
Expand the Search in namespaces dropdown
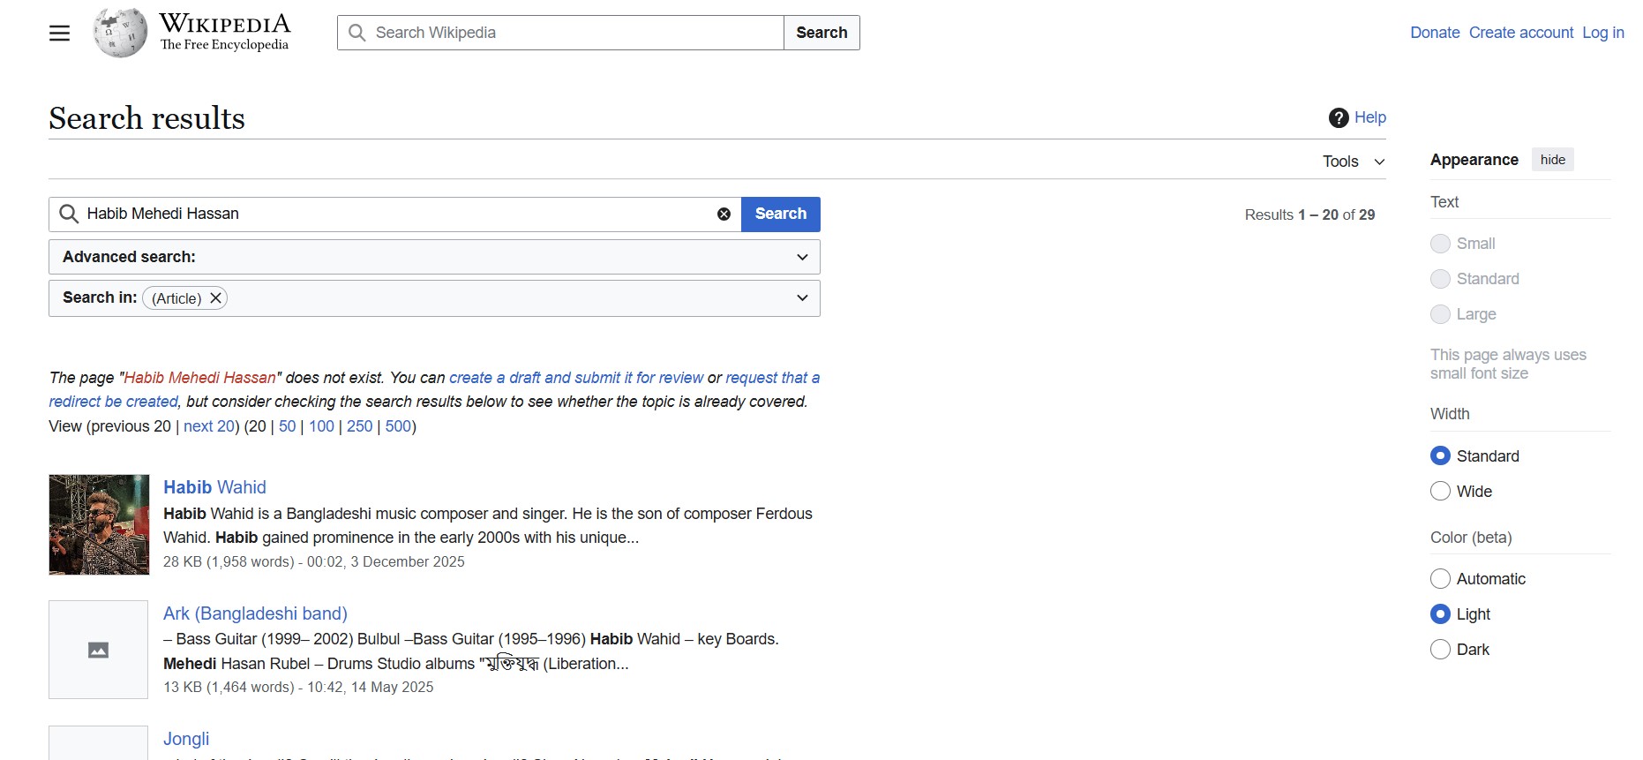801,298
